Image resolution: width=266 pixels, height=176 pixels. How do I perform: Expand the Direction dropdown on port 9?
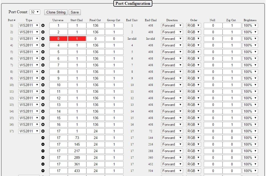[x=172, y=78]
